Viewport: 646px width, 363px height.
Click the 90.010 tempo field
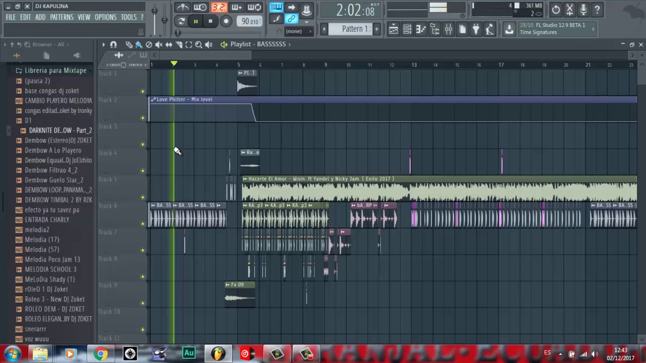pyautogui.click(x=250, y=21)
